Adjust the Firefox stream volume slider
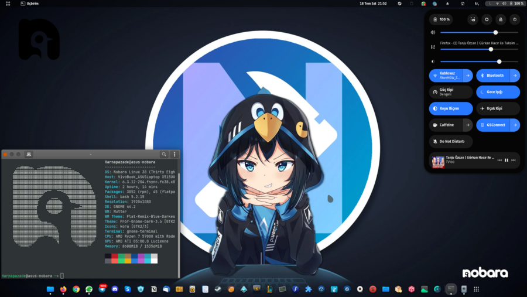The width and height of the screenshot is (527, 297). (479, 49)
